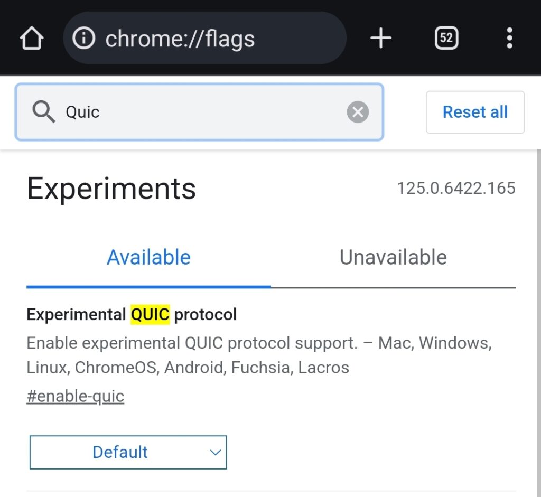The height and width of the screenshot is (497, 541).
Task: Click the chevron arrow on the Default select box
Action: click(214, 452)
